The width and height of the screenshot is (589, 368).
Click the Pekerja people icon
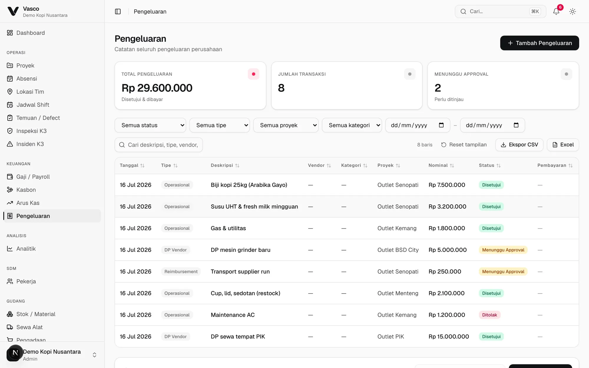tap(10, 281)
